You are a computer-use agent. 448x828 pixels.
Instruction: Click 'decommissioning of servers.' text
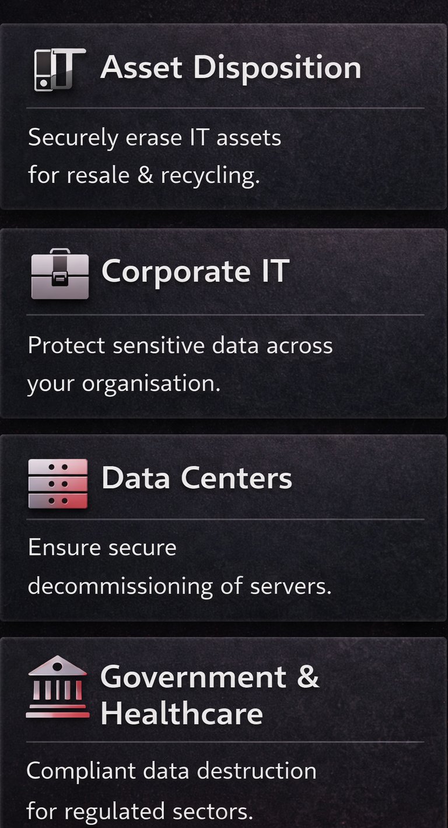[x=180, y=586]
